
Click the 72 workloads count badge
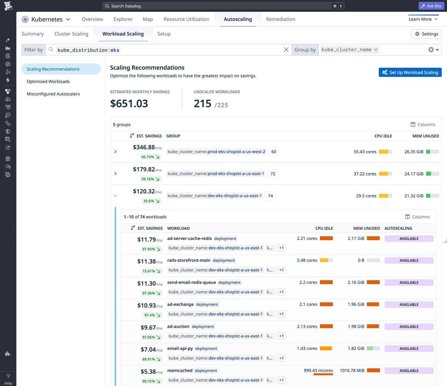click(273, 174)
